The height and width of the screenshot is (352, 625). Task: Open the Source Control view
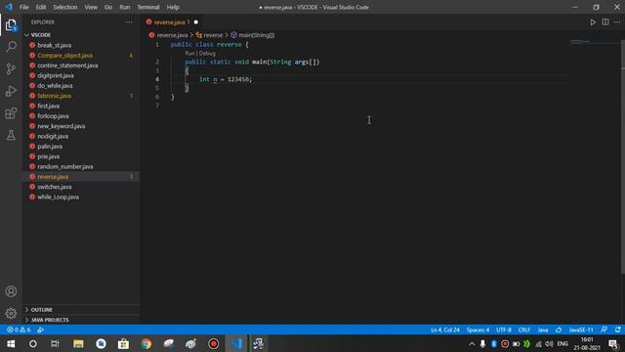pos(11,69)
